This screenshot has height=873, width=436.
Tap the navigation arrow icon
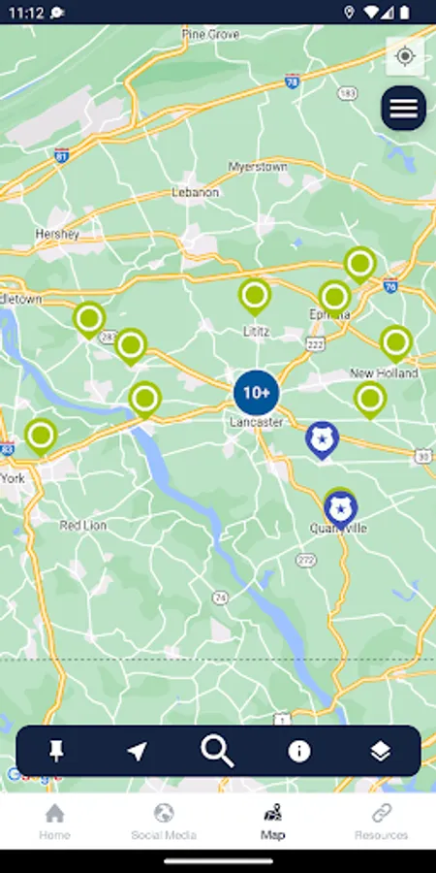(137, 752)
